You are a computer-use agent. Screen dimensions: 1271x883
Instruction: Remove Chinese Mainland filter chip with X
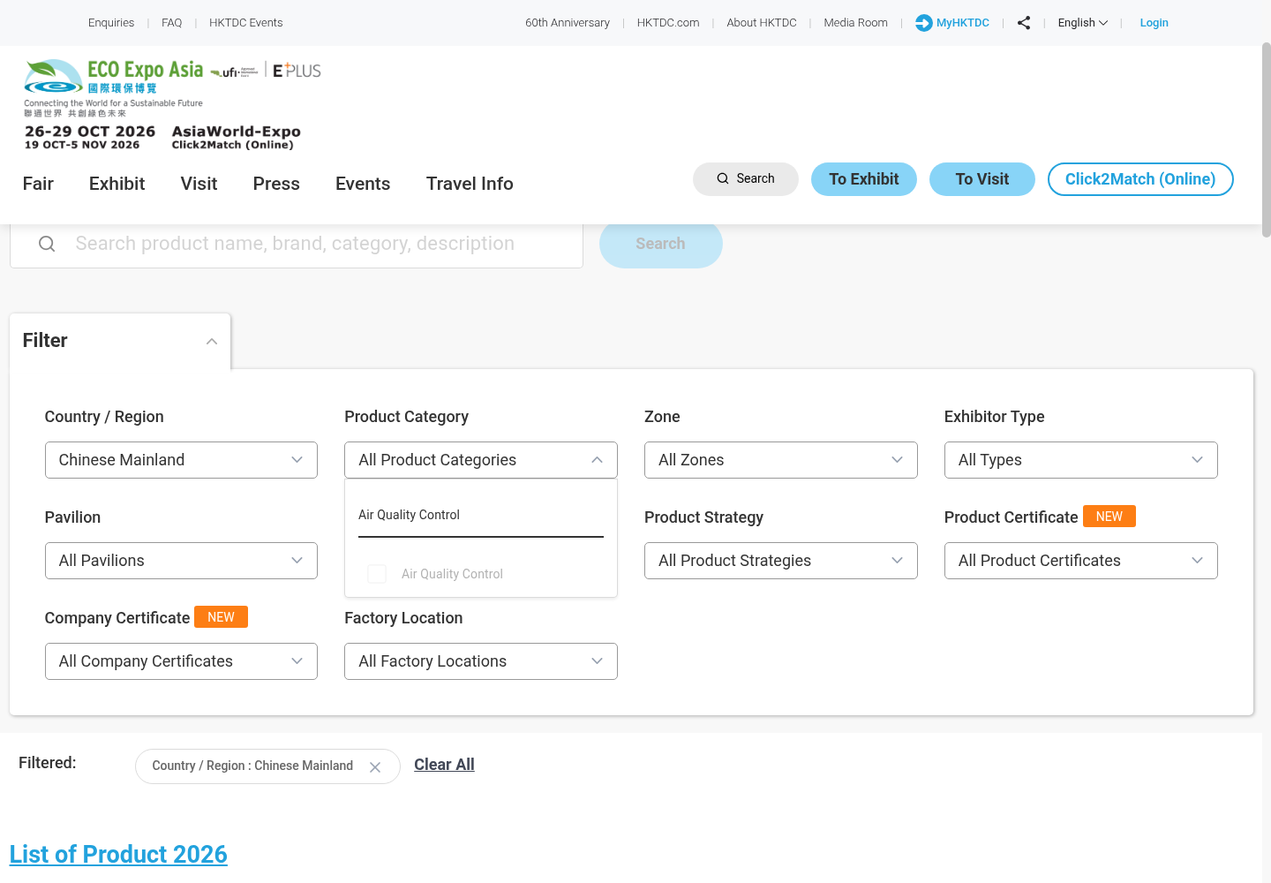pyautogui.click(x=375, y=766)
